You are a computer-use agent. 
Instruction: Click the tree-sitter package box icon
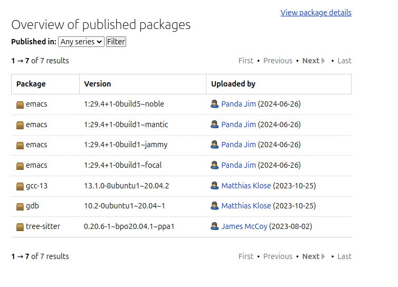(x=20, y=227)
